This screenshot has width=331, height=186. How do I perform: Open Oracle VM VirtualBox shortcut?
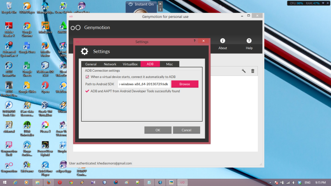[45, 109]
